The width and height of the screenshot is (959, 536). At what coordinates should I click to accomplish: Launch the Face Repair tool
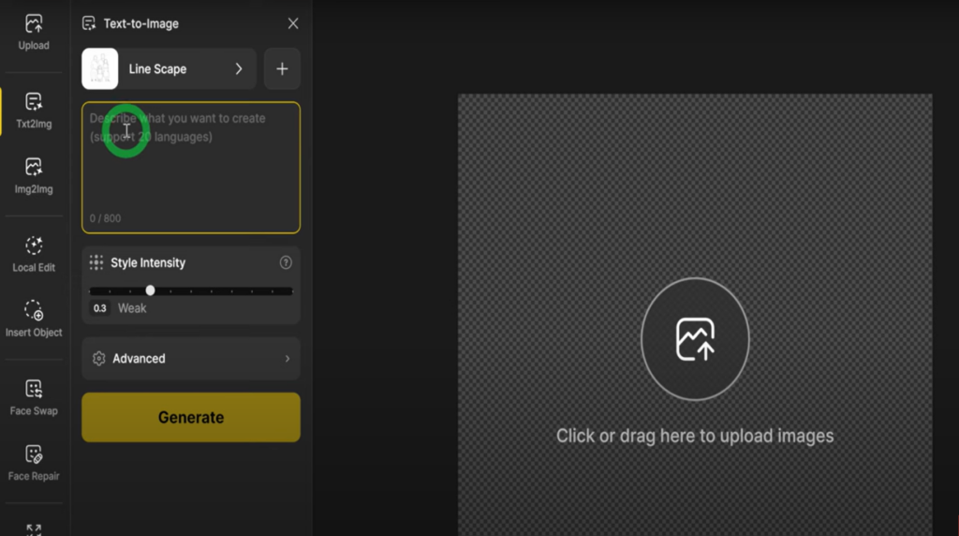(x=34, y=463)
